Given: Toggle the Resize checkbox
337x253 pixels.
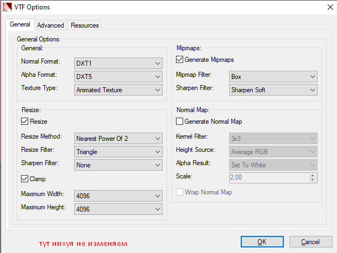Looking at the screenshot, I should coord(24,122).
